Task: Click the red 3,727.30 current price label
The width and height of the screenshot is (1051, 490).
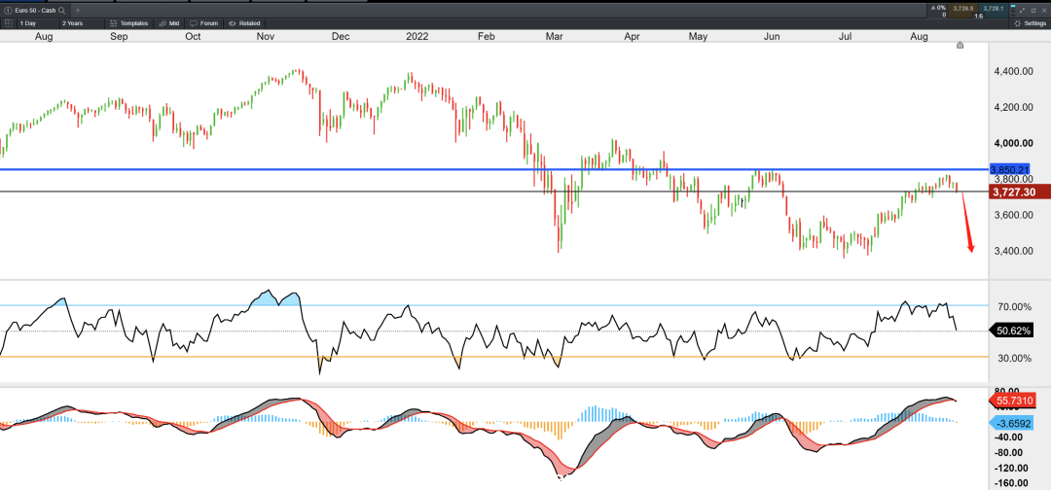Action: 1012,192
